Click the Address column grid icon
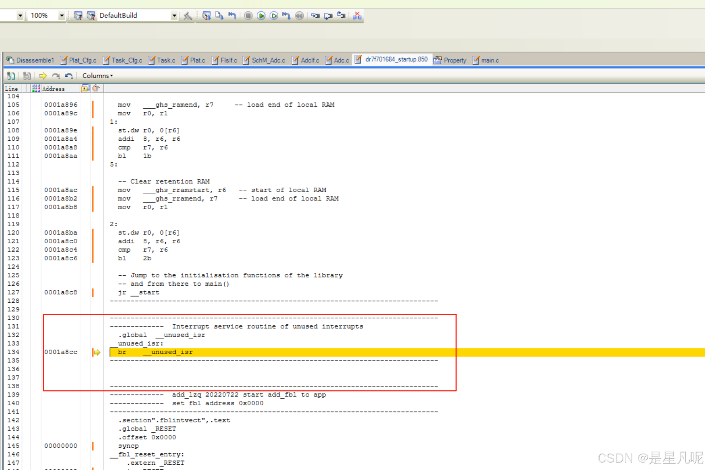 (x=36, y=88)
